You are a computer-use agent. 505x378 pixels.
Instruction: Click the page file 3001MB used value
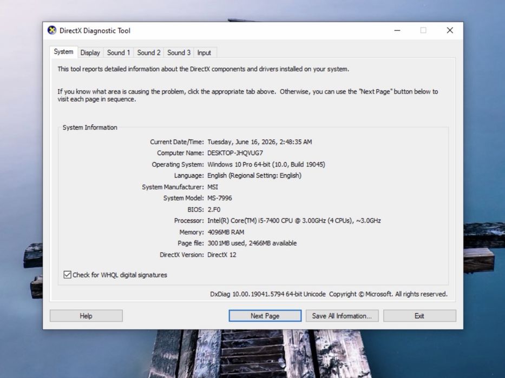pos(252,243)
